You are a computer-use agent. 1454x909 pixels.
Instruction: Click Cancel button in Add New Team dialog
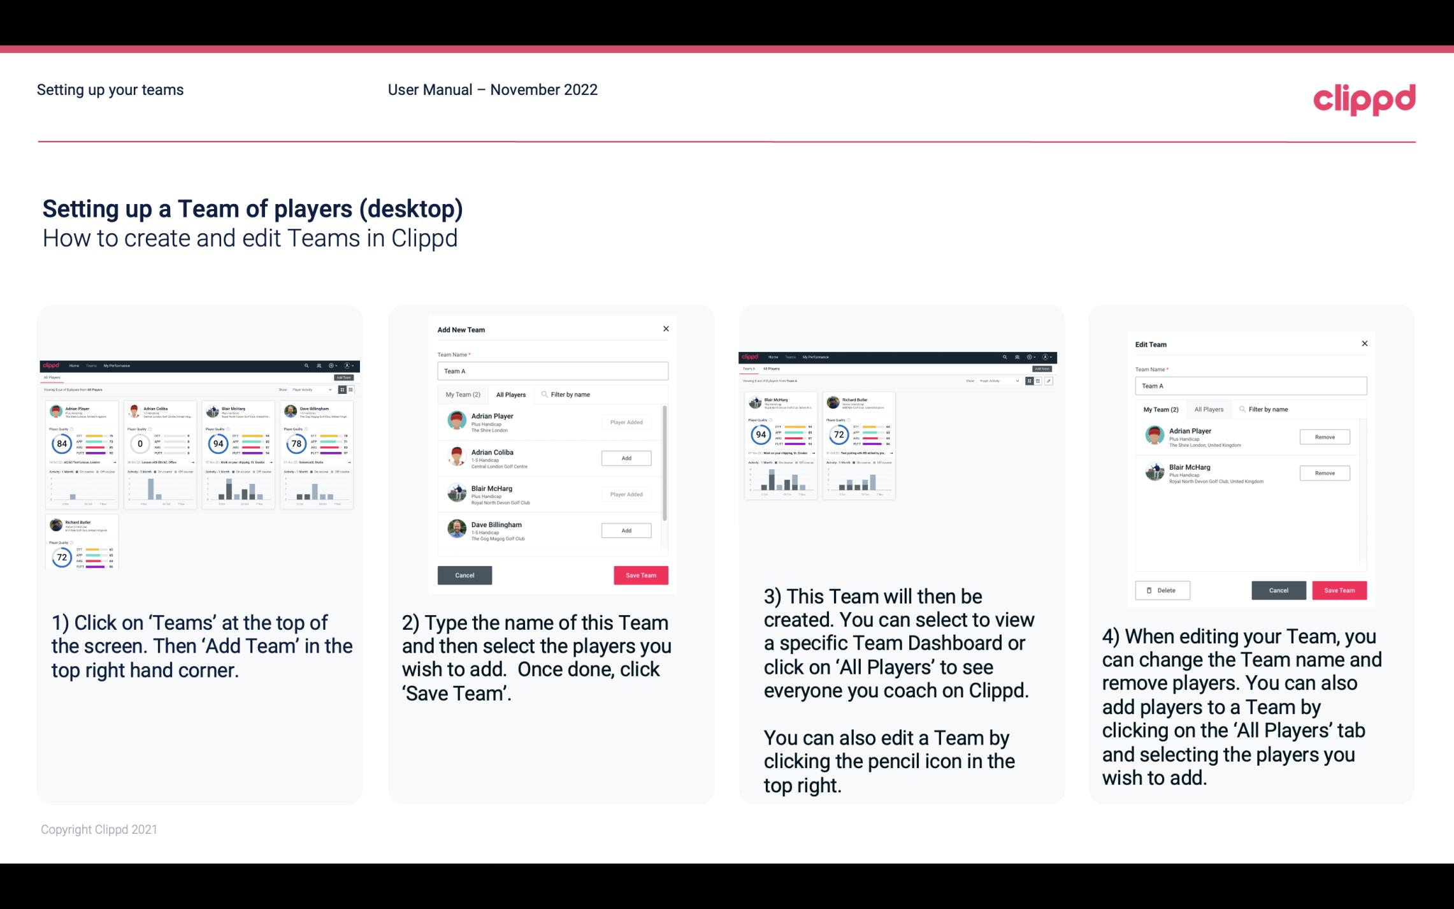click(x=464, y=574)
